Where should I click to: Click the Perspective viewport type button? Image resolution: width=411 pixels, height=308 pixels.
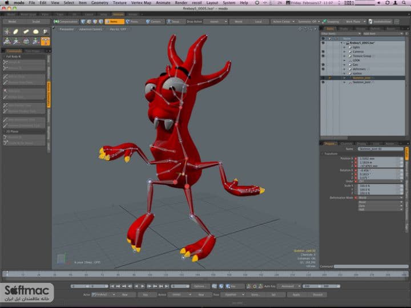(67, 29)
